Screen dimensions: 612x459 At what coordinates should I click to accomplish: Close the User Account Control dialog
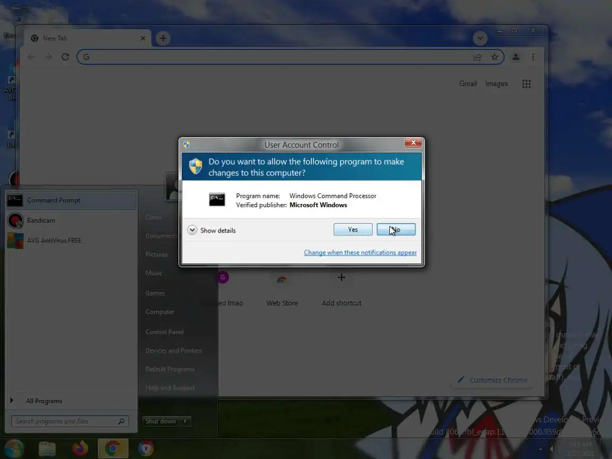point(413,142)
